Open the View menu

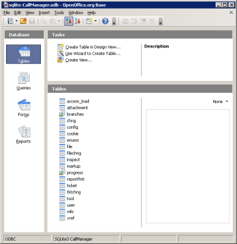pos(30,13)
